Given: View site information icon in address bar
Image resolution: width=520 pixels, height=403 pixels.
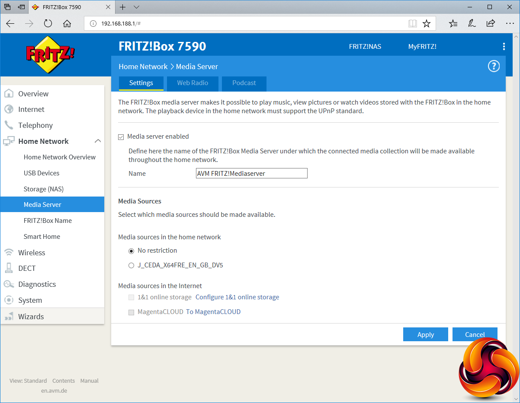Looking at the screenshot, I should click(x=93, y=23).
